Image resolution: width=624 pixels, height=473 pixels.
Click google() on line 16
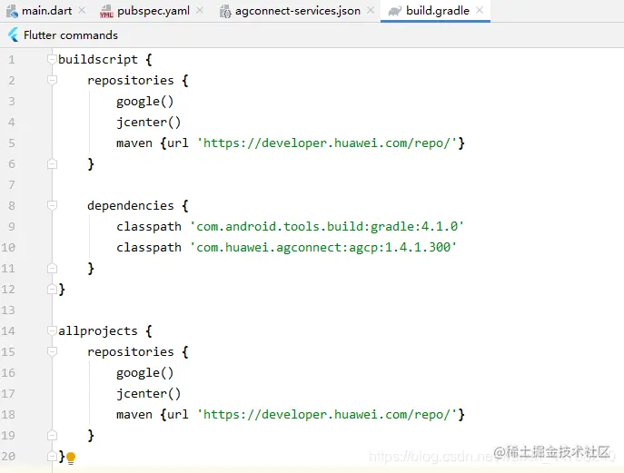pyautogui.click(x=144, y=373)
